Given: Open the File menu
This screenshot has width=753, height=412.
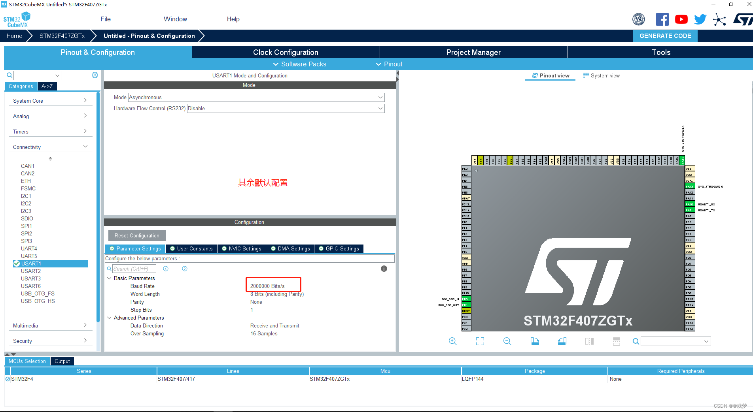Looking at the screenshot, I should 106,19.
